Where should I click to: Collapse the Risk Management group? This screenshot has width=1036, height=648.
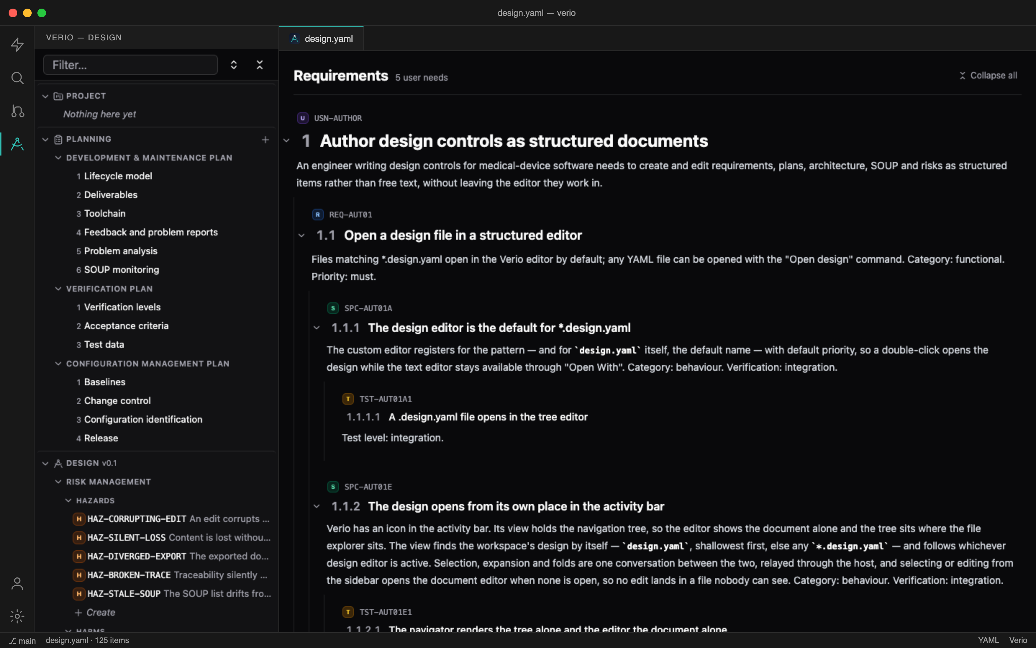click(58, 482)
